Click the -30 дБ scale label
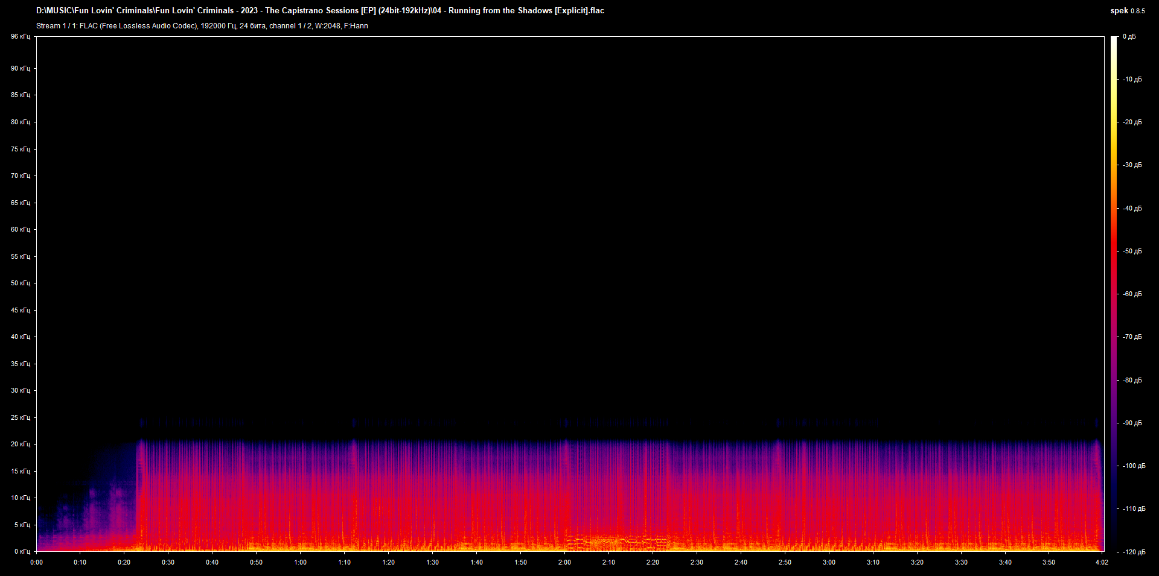Image resolution: width=1159 pixels, height=576 pixels. (x=1132, y=165)
